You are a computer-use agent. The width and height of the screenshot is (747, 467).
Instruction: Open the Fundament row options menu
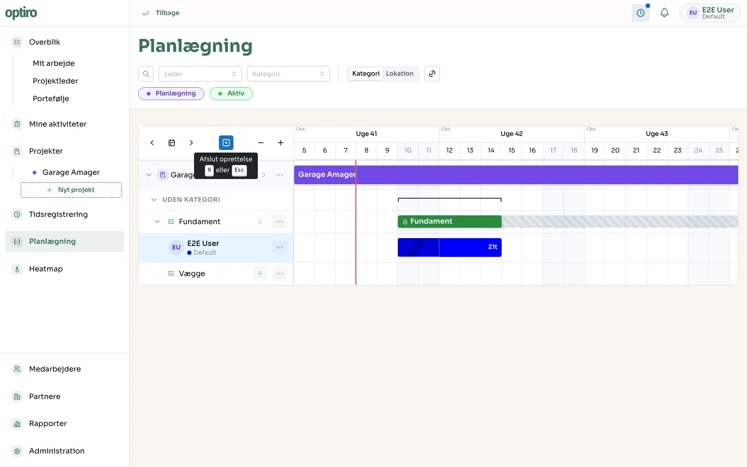280,222
